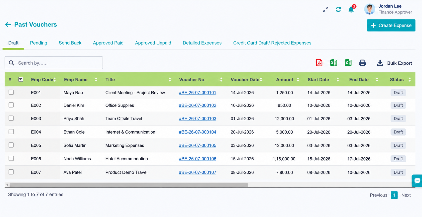Click the second green Excel export icon
The image size is (422, 217).
348,63
